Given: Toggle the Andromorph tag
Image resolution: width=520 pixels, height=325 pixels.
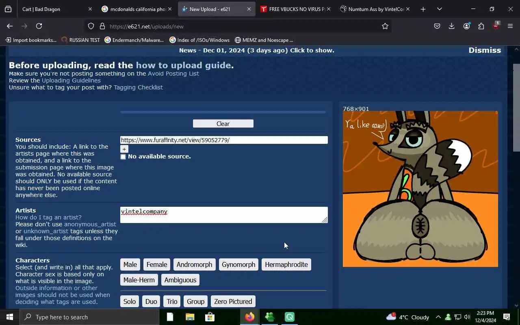Looking at the screenshot, I should [x=194, y=264].
